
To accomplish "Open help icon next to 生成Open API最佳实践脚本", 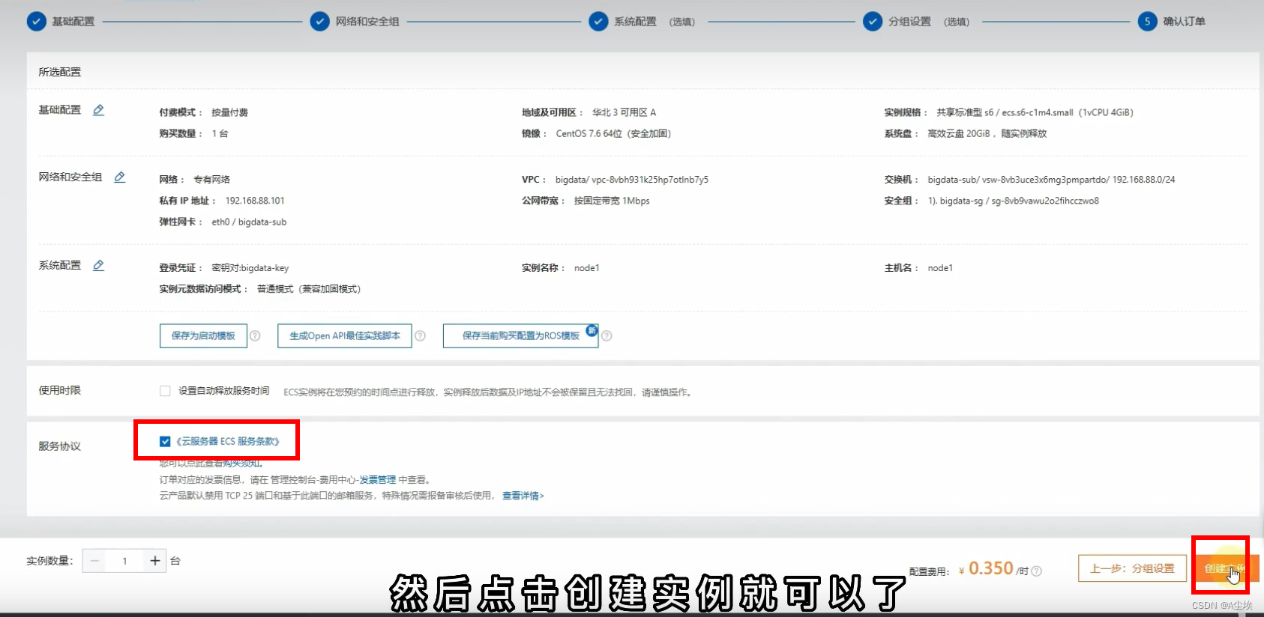I will click(421, 336).
